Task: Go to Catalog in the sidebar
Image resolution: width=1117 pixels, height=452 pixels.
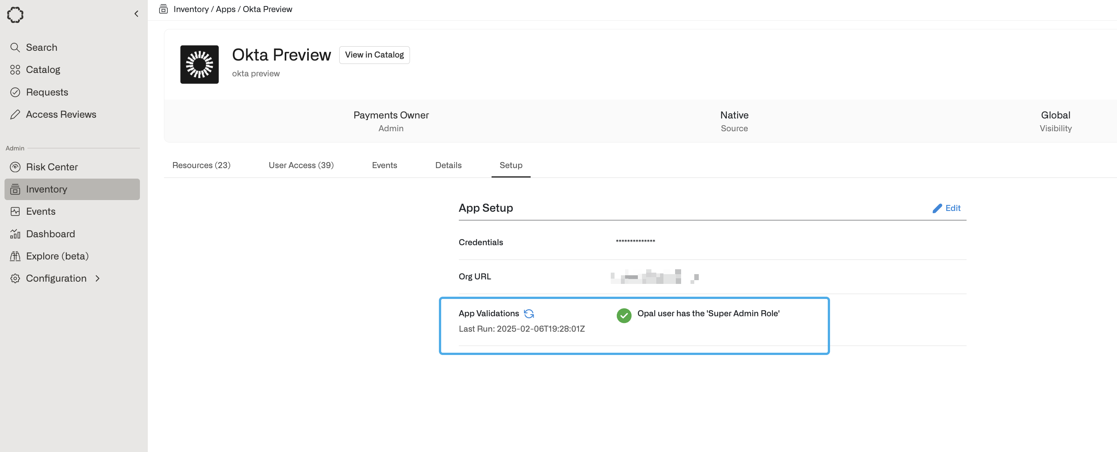Action: (x=42, y=70)
